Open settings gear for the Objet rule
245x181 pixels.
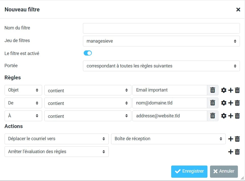click(x=224, y=90)
